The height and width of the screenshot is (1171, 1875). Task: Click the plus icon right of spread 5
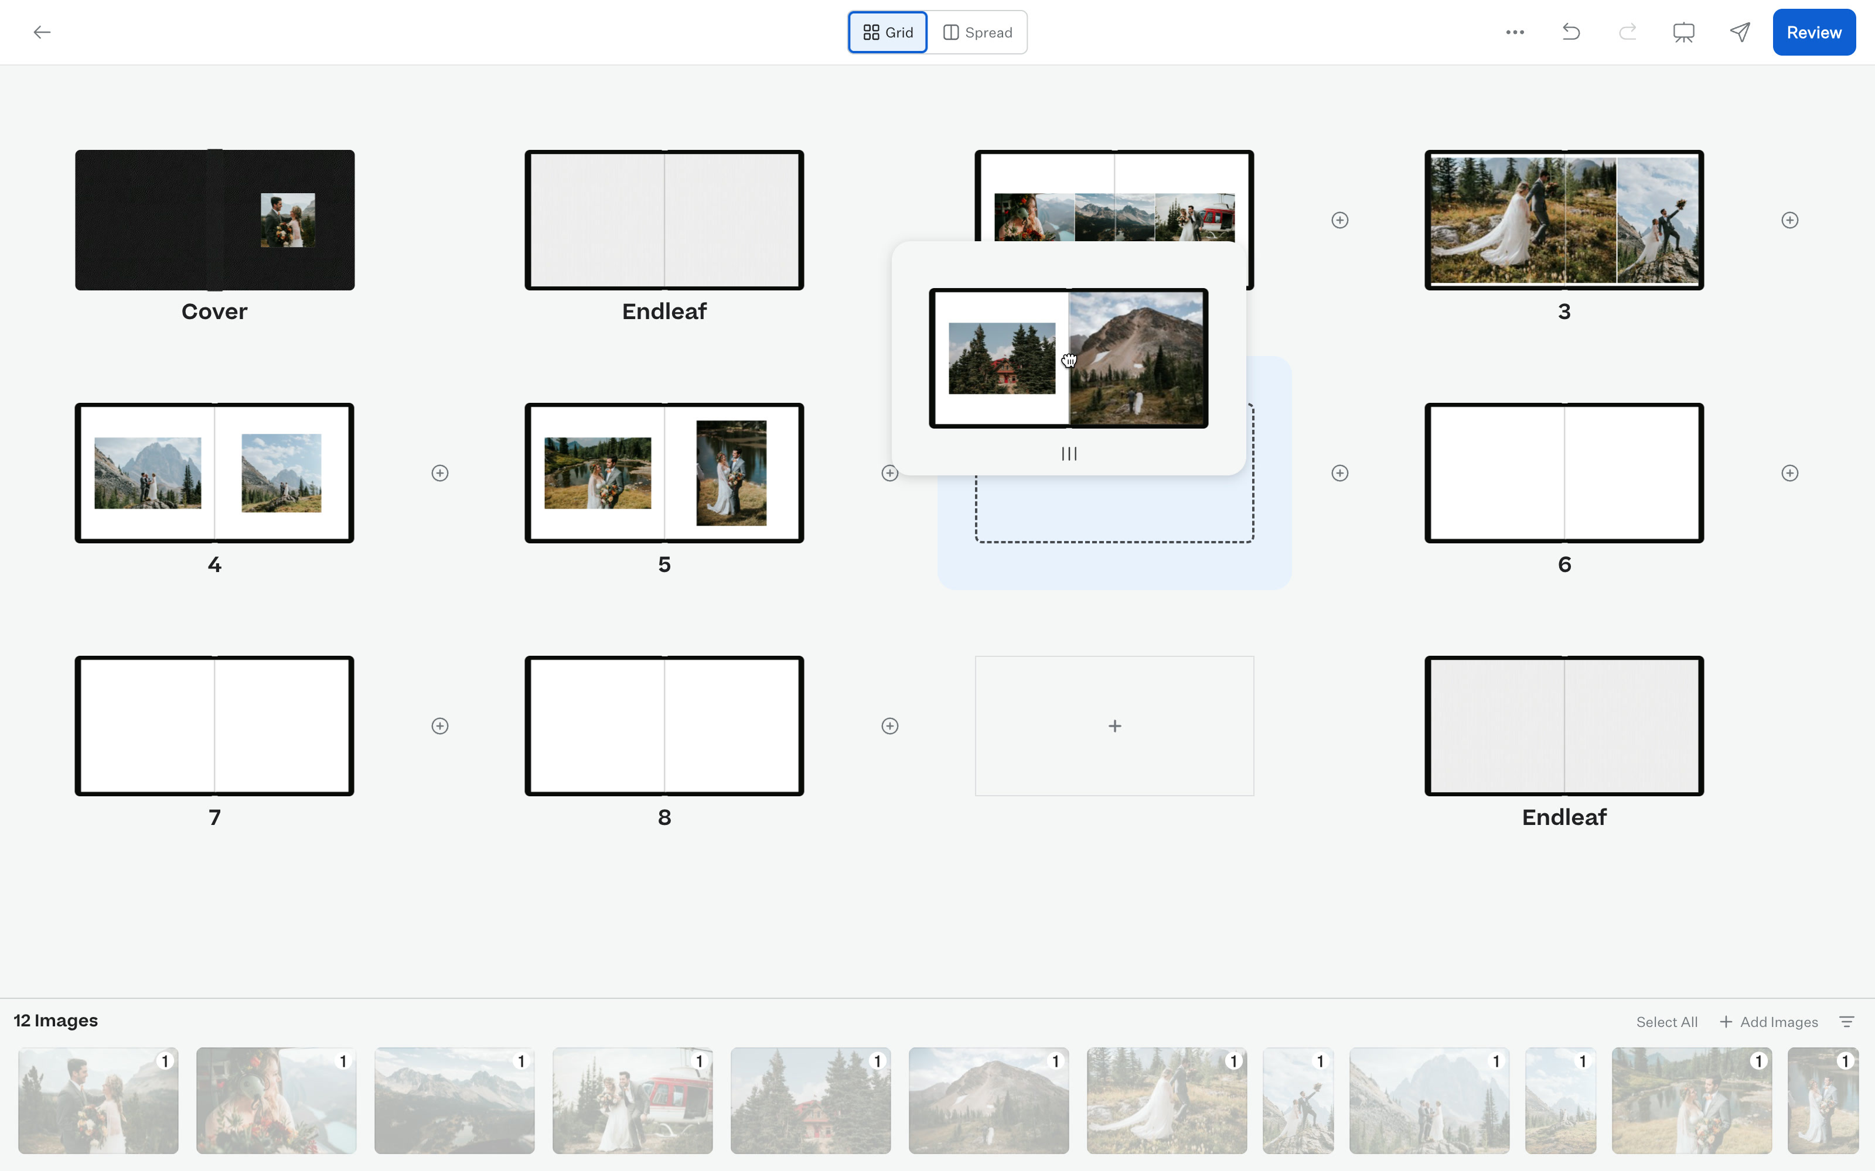click(x=889, y=472)
